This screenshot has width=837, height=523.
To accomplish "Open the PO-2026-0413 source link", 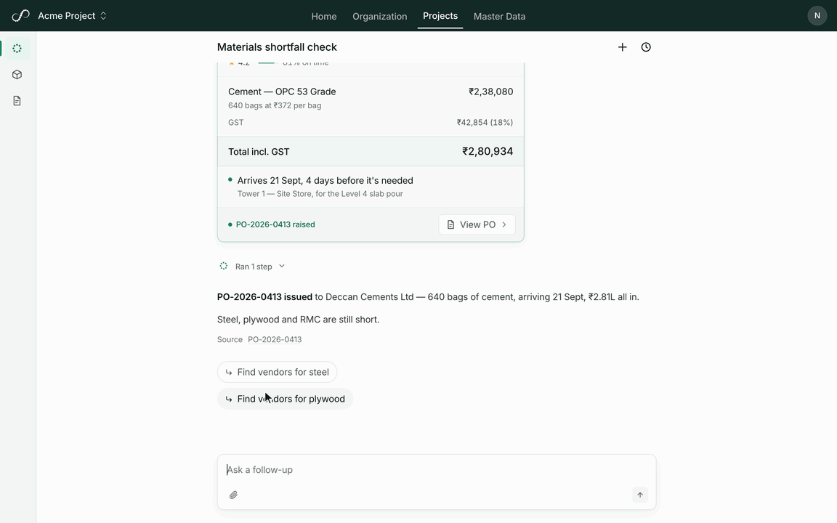I will tap(275, 339).
